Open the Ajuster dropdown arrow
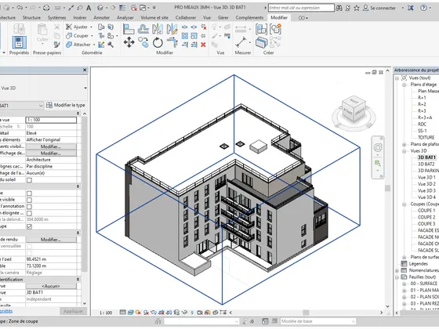This screenshot has height=329, width=439. tap(91, 27)
